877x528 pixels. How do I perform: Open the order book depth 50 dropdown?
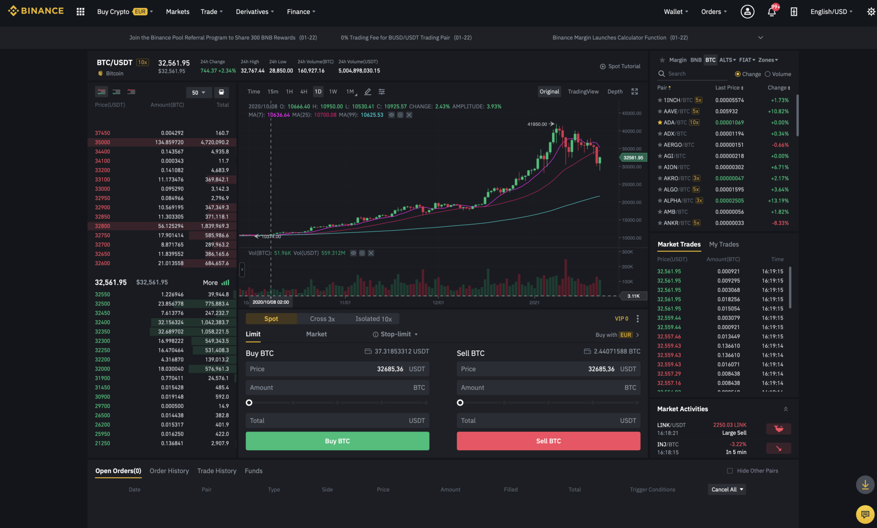199,92
